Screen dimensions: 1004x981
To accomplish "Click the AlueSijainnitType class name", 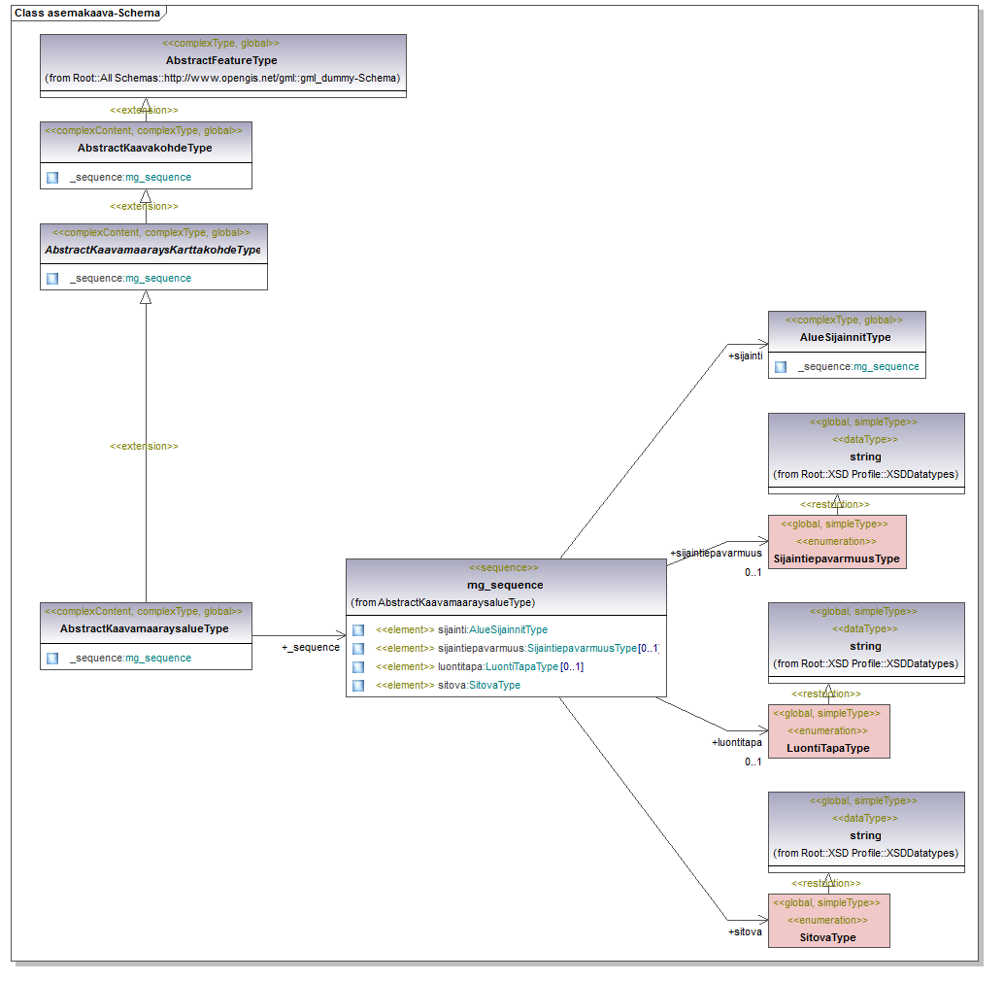I will pyautogui.click(x=845, y=338).
